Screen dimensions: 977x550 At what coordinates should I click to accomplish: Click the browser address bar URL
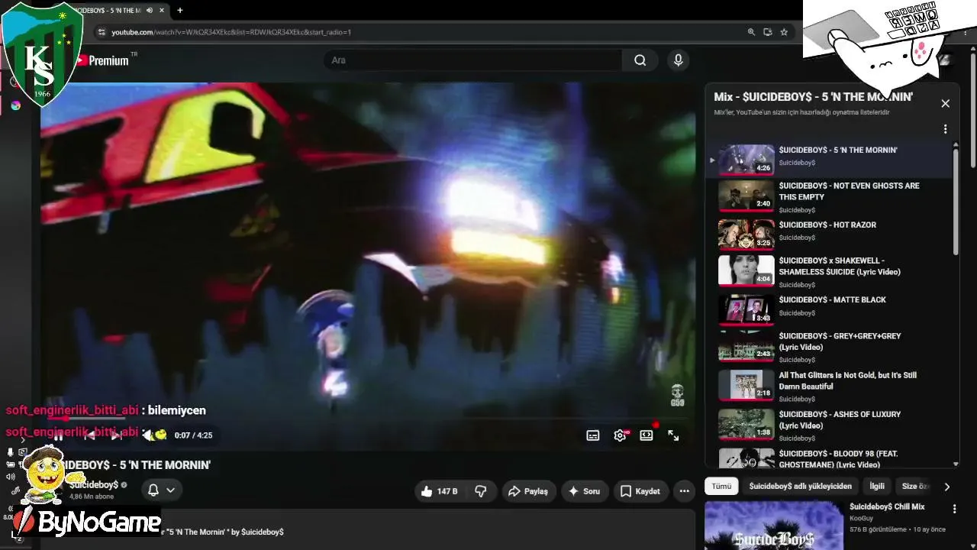tap(231, 32)
